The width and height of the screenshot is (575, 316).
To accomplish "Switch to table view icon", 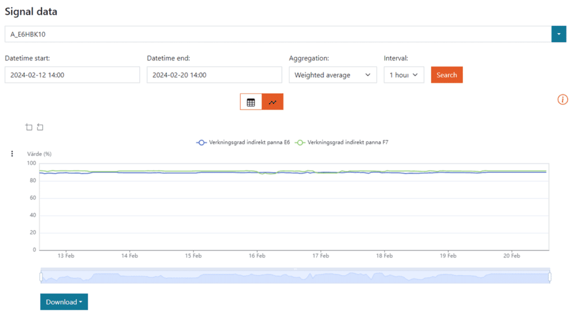I will coord(251,102).
